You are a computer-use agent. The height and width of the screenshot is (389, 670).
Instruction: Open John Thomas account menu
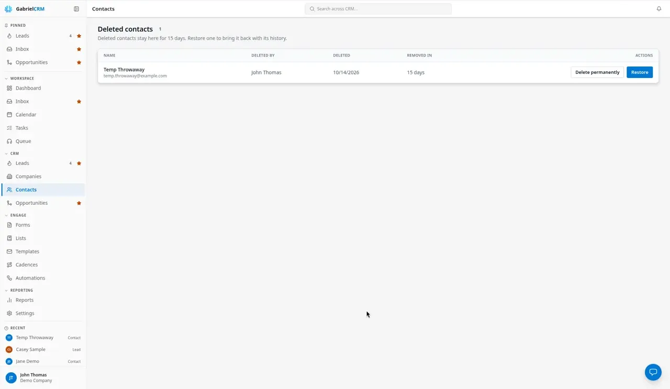point(43,377)
